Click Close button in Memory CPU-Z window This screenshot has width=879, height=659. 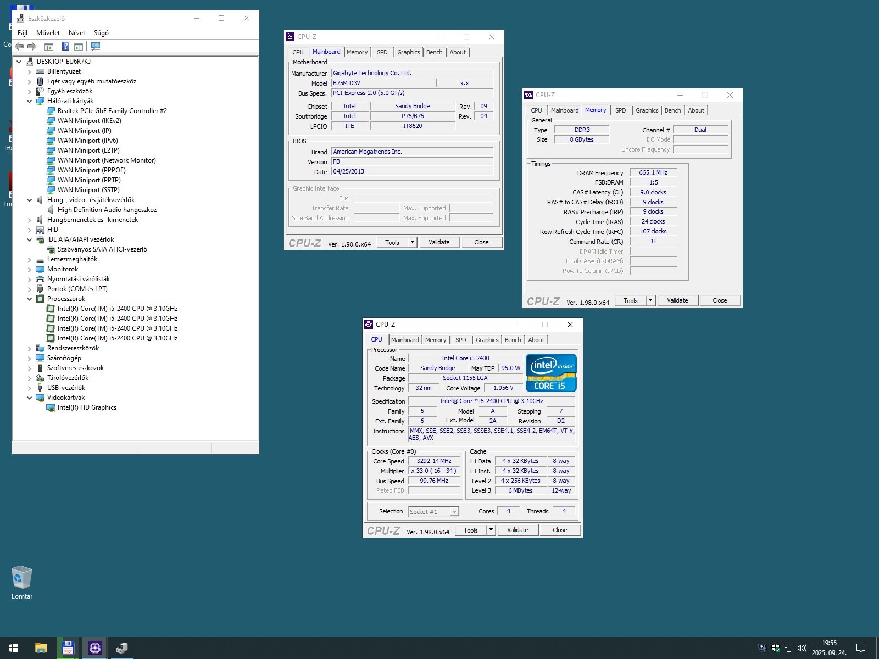coord(719,300)
